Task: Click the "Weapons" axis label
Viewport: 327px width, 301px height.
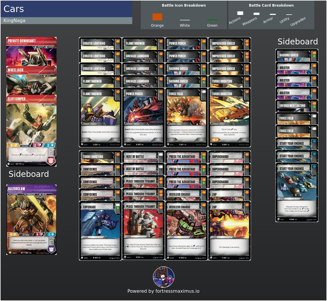Action: click(250, 21)
